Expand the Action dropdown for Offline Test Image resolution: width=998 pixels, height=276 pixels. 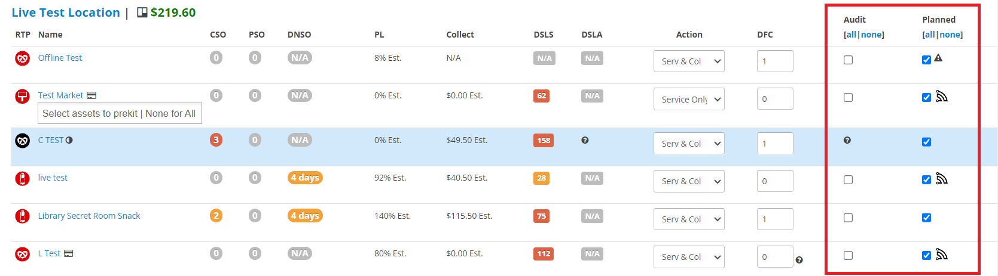[x=689, y=61]
